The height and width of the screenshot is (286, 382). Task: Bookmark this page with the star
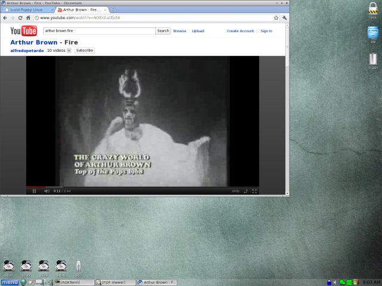click(276, 18)
